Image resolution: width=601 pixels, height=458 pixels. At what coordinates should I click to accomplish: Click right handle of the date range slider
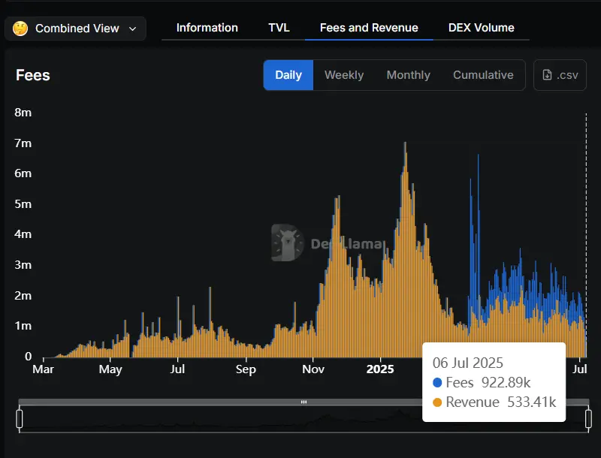587,418
